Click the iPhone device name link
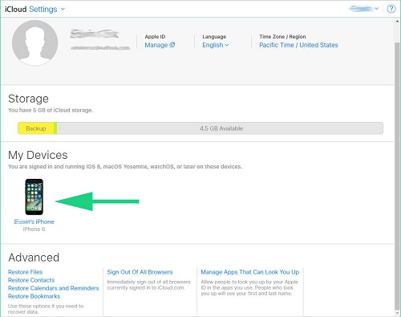Screen dimensions: 401x317 [x=34, y=221]
